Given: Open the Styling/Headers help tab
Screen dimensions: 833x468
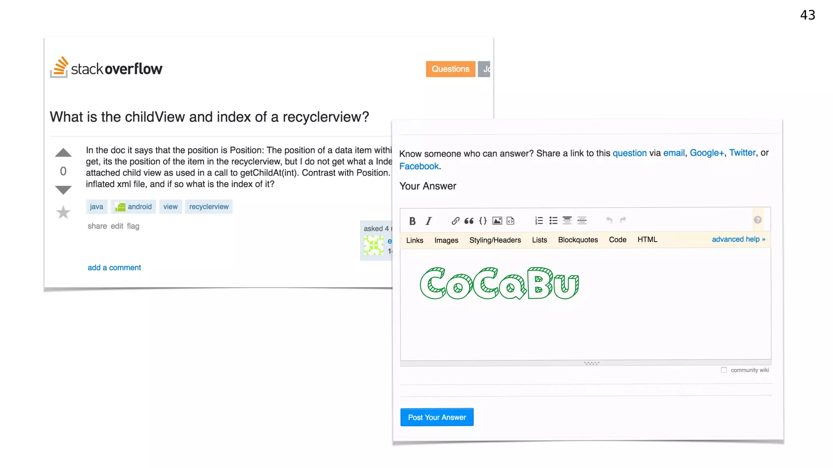Looking at the screenshot, I should pyautogui.click(x=495, y=240).
